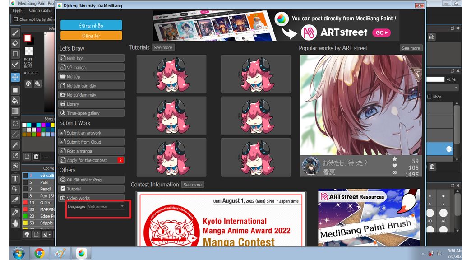This screenshot has height=260, width=462.
Task: Click the transparent color swatch
Action: tap(29, 51)
